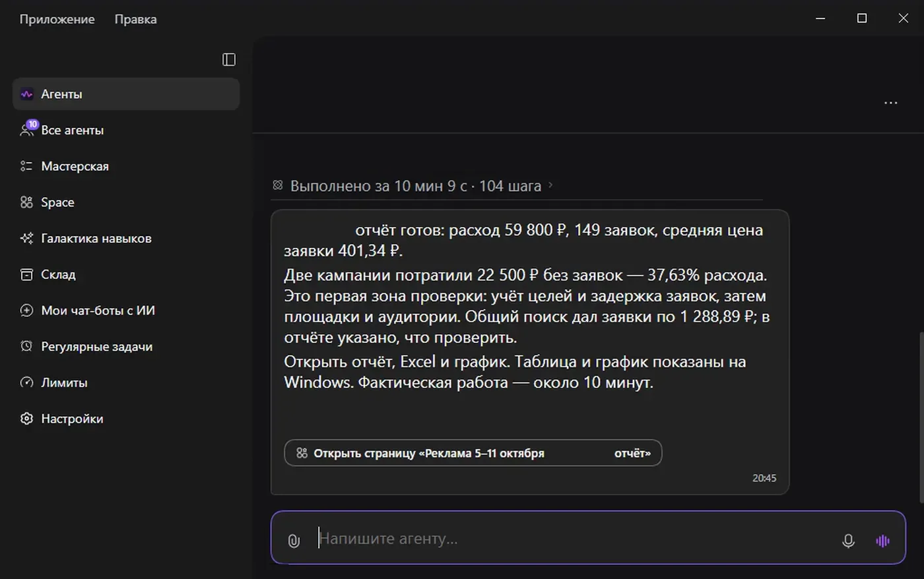
Task: Toggle the sidebar collapse icon
Action: point(229,59)
